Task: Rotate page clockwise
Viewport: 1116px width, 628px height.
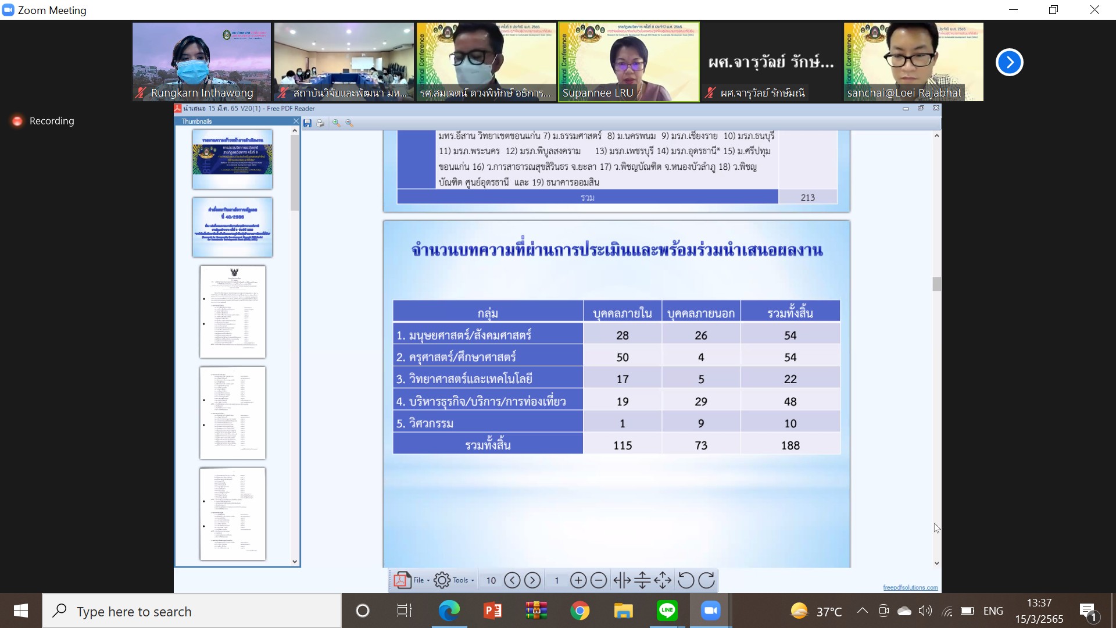Action: 706,580
